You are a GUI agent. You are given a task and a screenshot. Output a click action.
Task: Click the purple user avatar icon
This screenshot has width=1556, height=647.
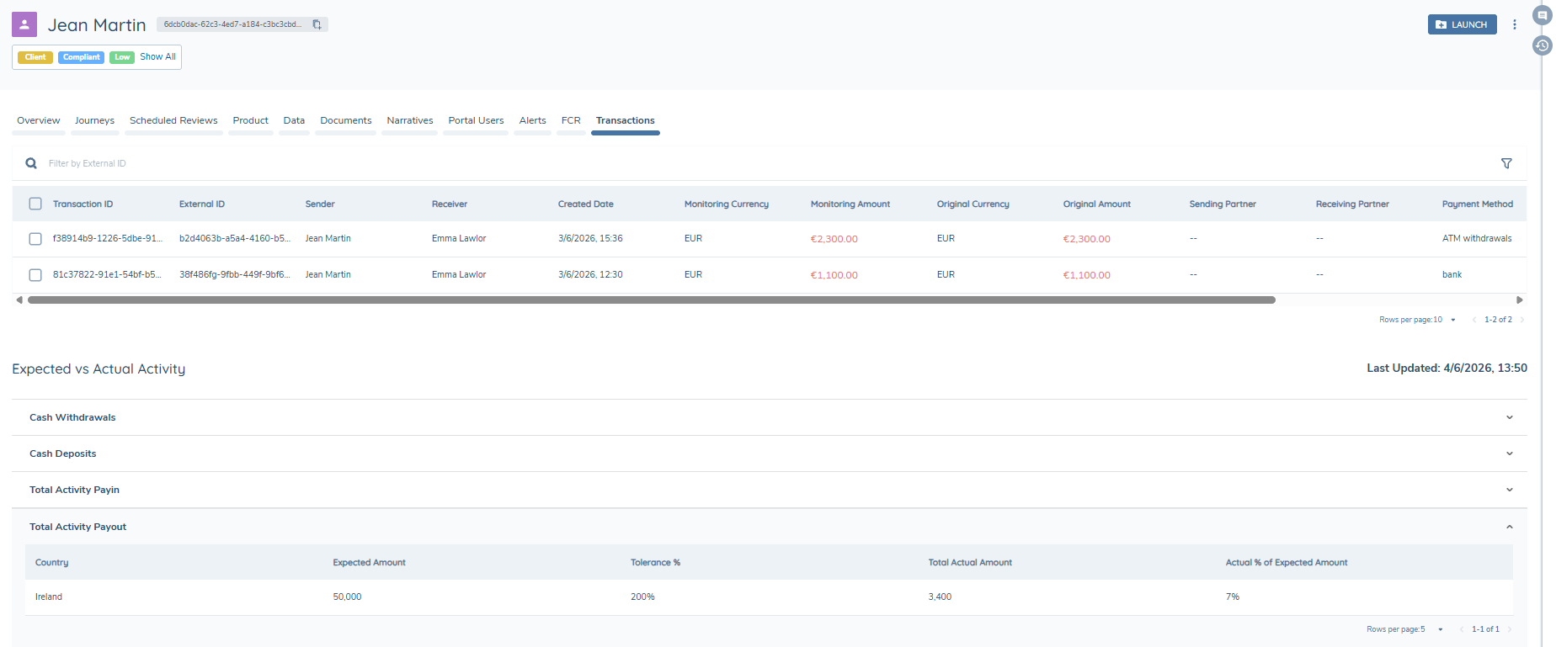click(x=24, y=24)
